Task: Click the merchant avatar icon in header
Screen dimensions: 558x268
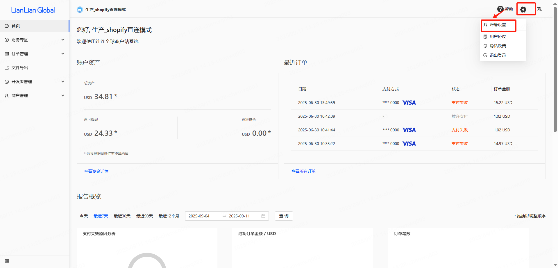Action: [80, 10]
